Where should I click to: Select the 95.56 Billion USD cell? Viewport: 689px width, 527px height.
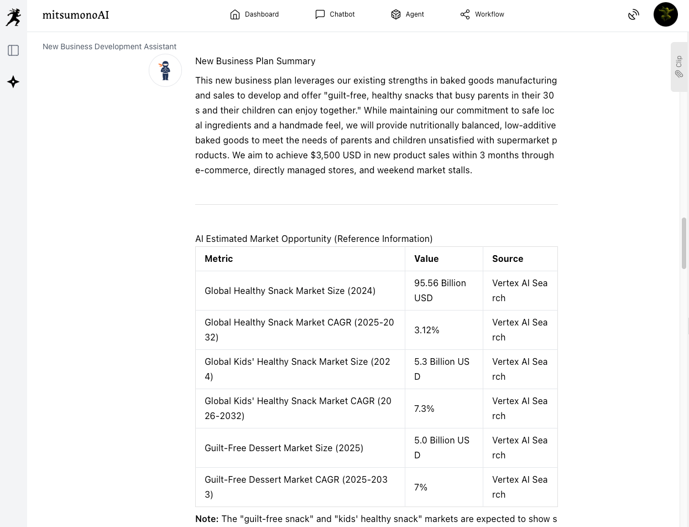point(440,290)
